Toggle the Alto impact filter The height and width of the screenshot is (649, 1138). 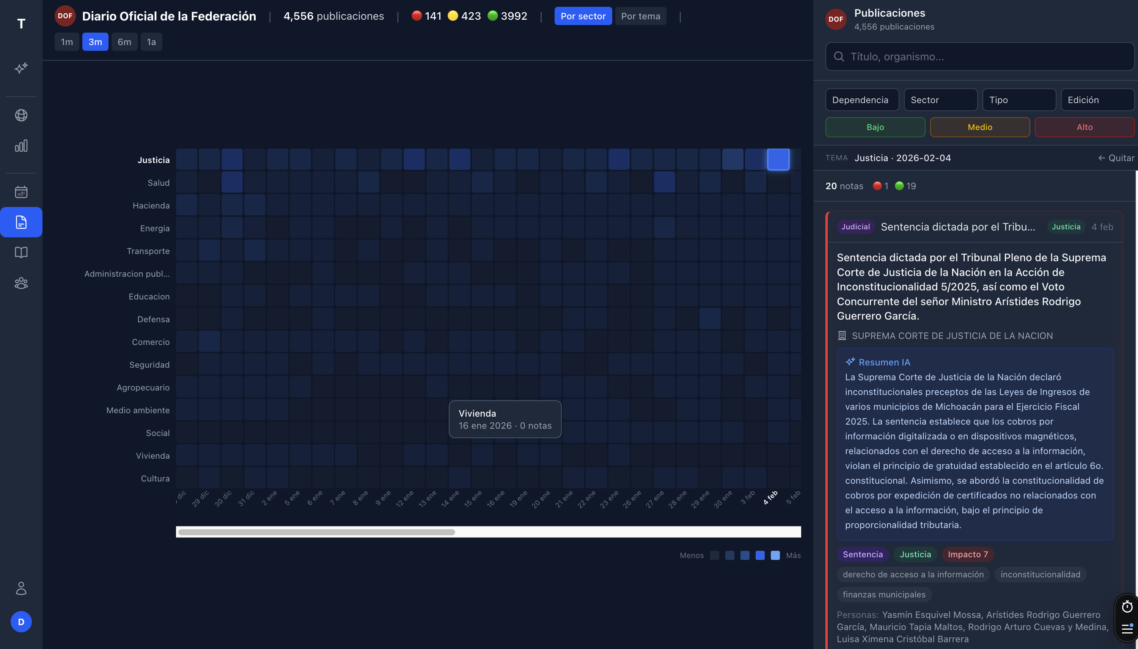[1084, 127]
